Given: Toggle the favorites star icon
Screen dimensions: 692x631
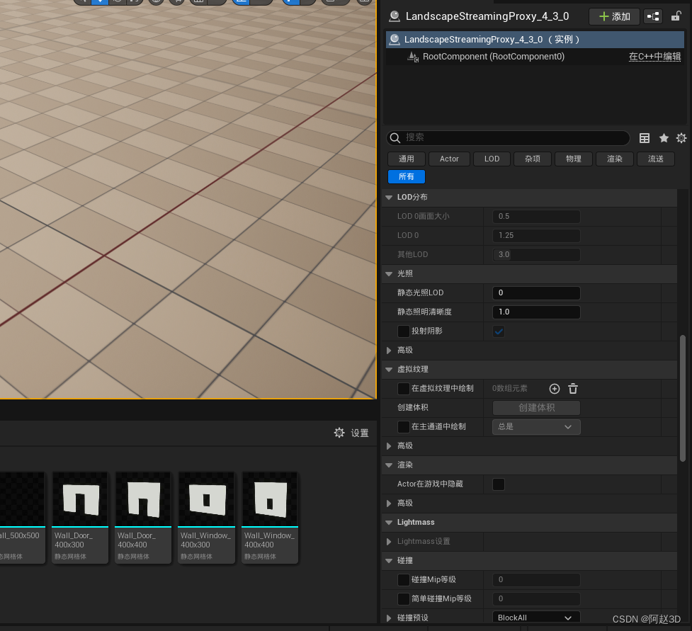Looking at the screenshot, I should (663, 138).
